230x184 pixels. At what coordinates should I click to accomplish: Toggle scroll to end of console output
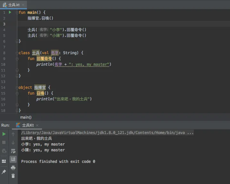[13, 159]
